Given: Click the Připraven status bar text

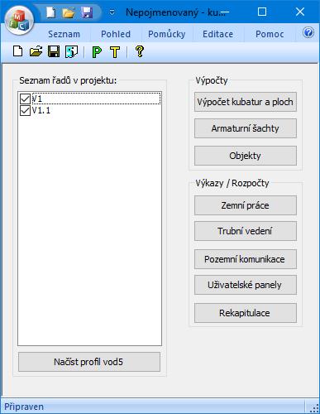Looking at the screenshot, I should pyautogui.click(x=24, y=407).
